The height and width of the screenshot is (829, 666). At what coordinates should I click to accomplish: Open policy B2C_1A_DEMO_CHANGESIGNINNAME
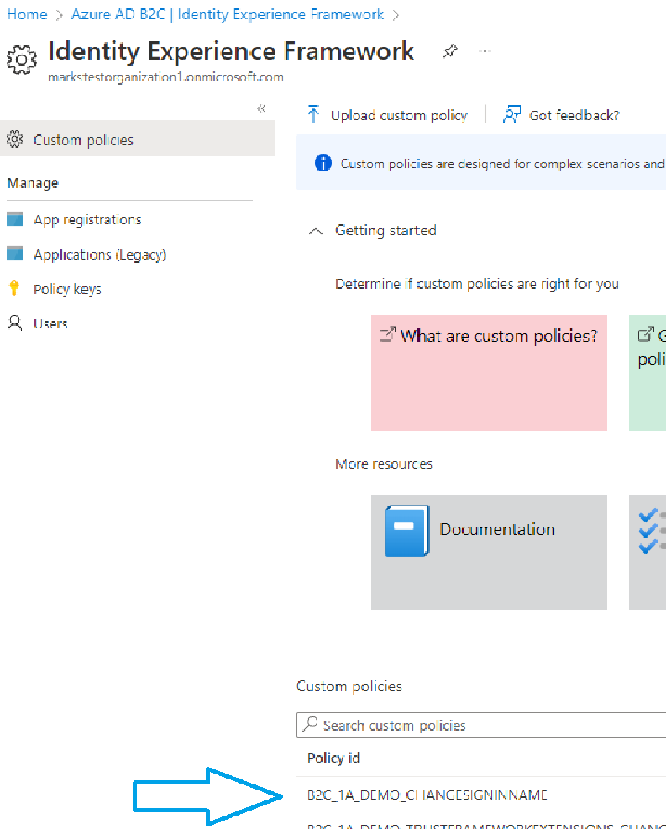click(427, 795)
